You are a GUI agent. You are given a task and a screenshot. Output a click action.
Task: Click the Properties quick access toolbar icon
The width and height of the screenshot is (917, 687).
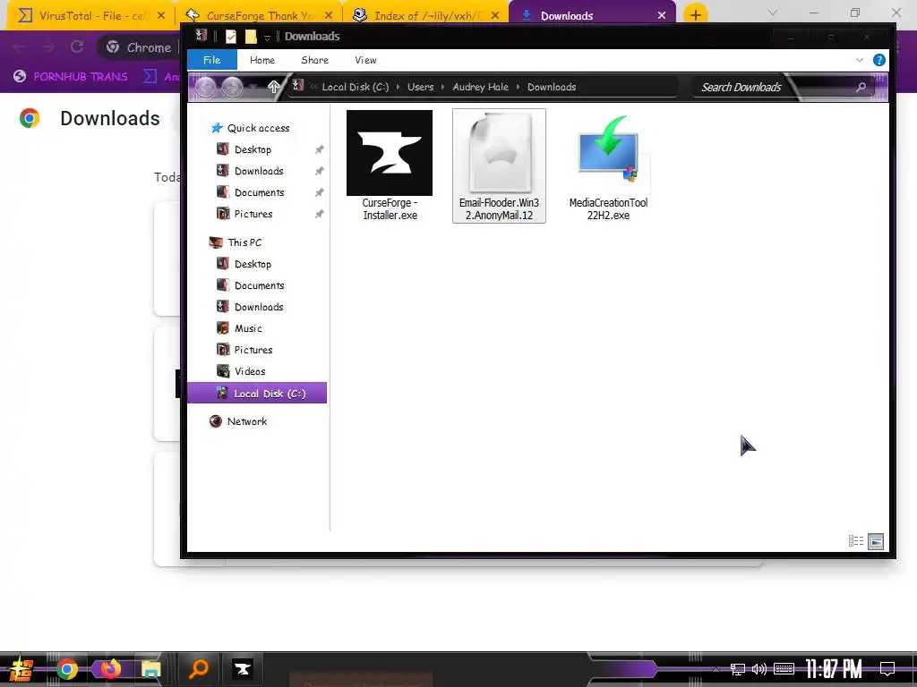pyautogui.click(x=231, y=37)
